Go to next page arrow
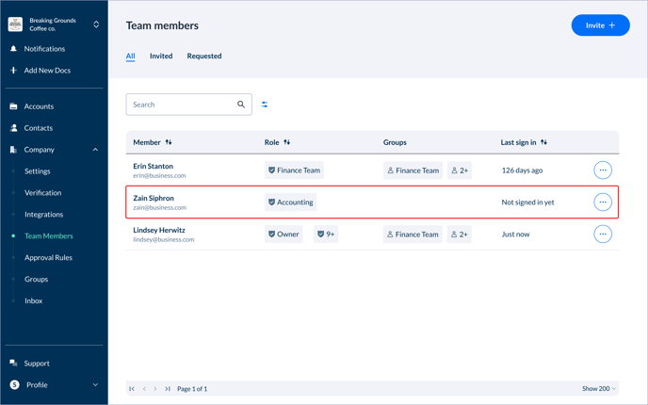 155,388
